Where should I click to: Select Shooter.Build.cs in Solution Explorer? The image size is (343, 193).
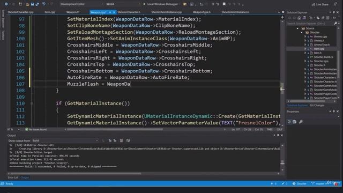323,57
